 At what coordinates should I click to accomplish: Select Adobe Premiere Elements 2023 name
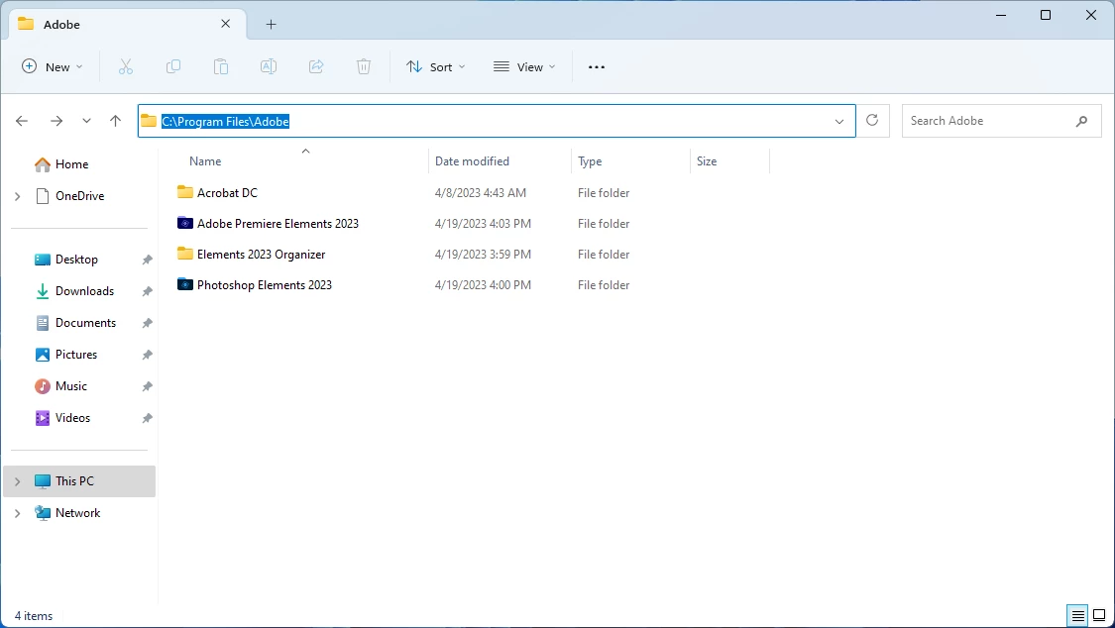278,223
